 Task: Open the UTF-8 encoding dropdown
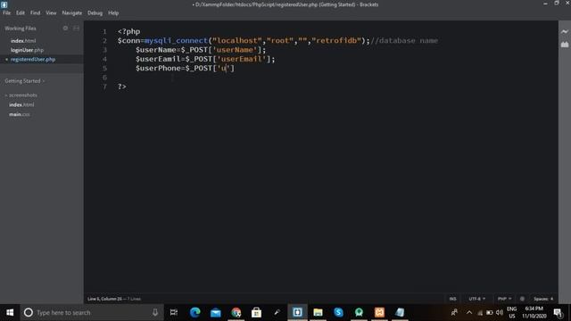point(476,299)
